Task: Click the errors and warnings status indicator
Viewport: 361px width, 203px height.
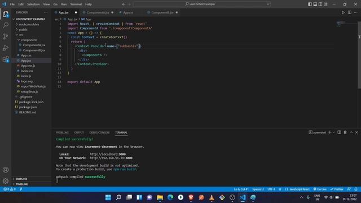Action: [x=10, y=189]
